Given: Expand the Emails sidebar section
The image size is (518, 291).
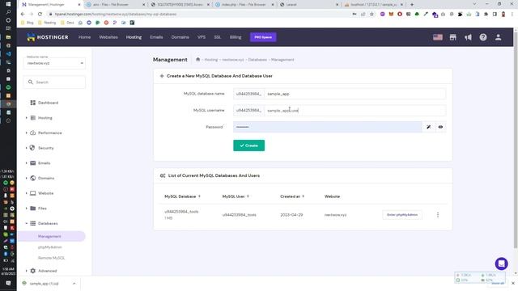Looking at the screenshot, I should coord(27,163).
